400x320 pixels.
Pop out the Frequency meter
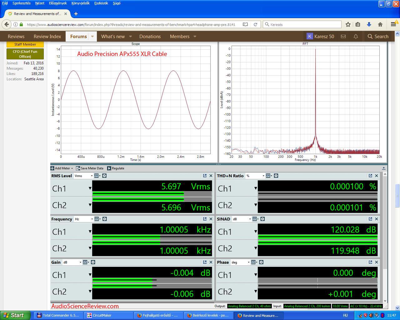[205, 219]
